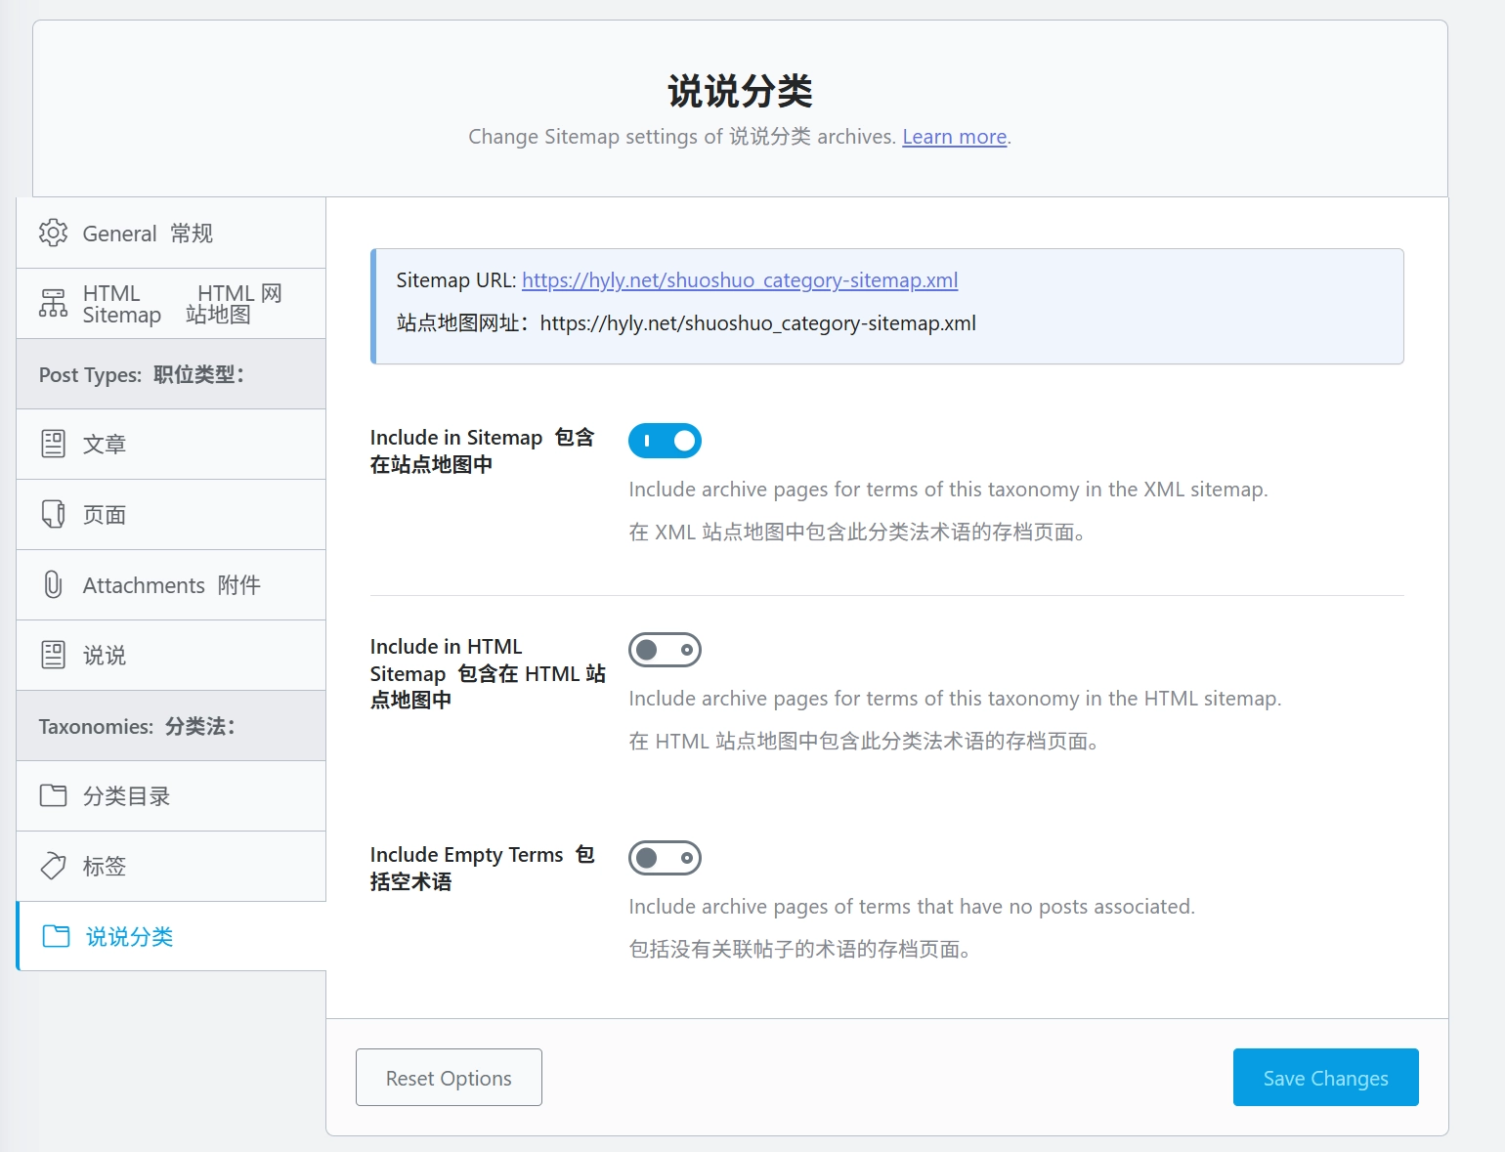Switch to the 页面 post type tab
1505x1152 pixels.
pos(171,514)
